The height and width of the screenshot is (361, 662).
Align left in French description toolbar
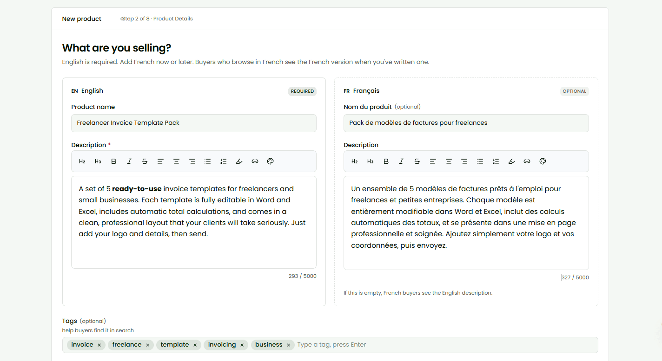[433, 161]
